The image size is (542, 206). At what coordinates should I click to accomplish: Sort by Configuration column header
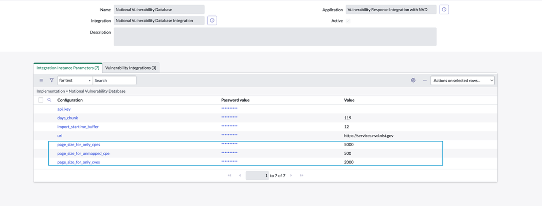coord(70,100)
